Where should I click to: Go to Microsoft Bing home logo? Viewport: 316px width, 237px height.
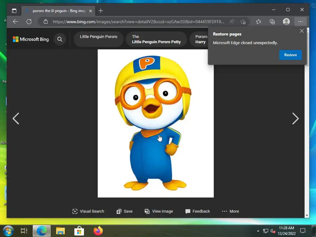coord(31,39)
